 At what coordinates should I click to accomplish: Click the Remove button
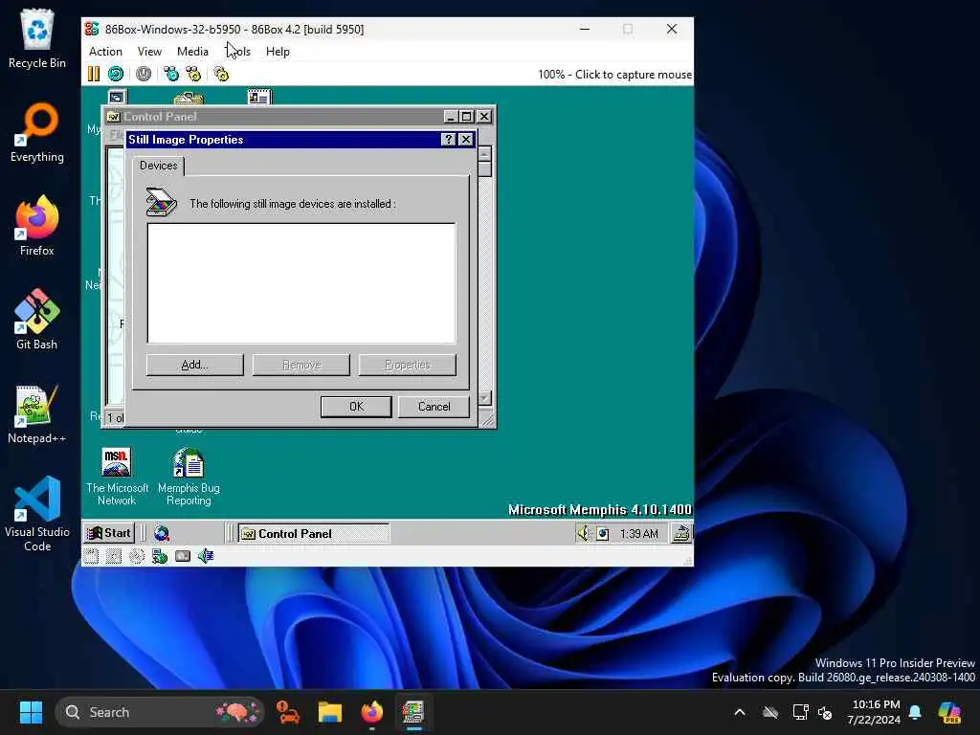click(301, 365)
